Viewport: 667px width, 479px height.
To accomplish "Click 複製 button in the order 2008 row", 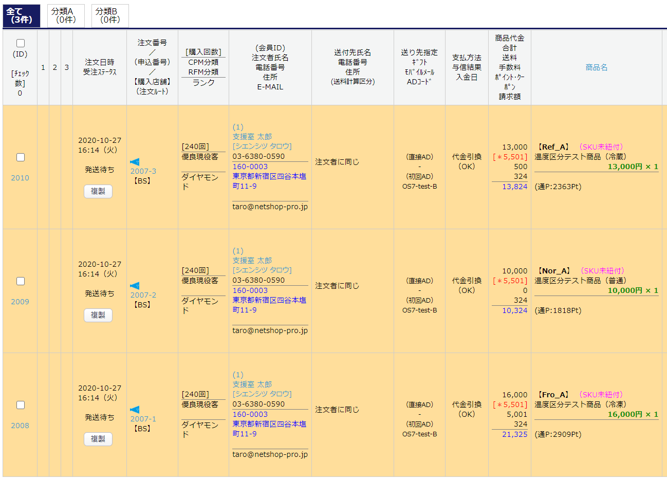I will pyautogui.click(x=98, y=439).
